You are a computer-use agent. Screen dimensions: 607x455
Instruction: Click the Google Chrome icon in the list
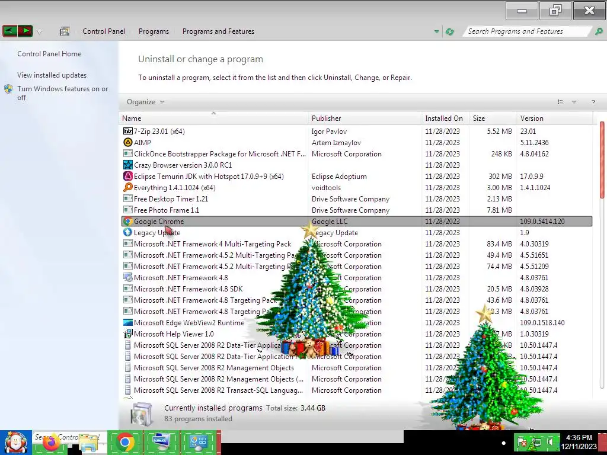128,222
